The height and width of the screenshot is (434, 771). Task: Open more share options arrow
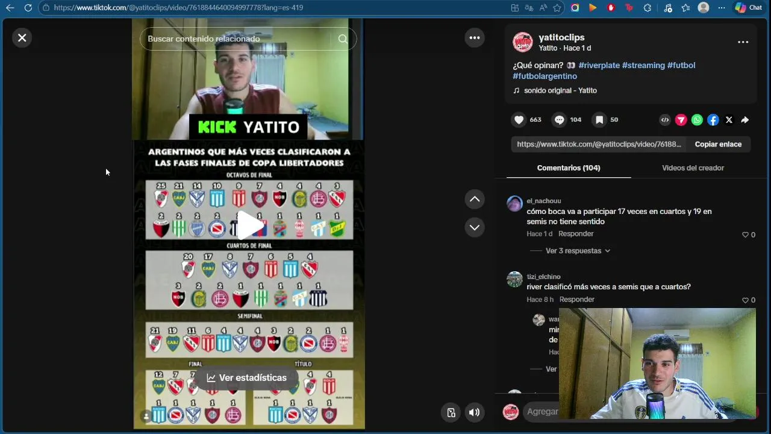(x=745, y=120)
